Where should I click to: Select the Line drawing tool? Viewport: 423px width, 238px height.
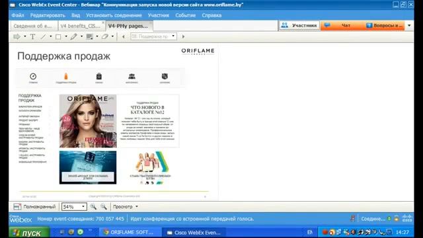[x=43, y=36]
